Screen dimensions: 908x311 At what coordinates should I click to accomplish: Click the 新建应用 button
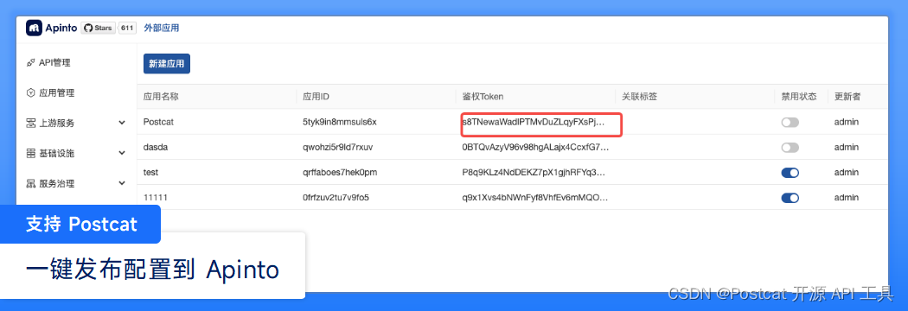tap(167, 64)
